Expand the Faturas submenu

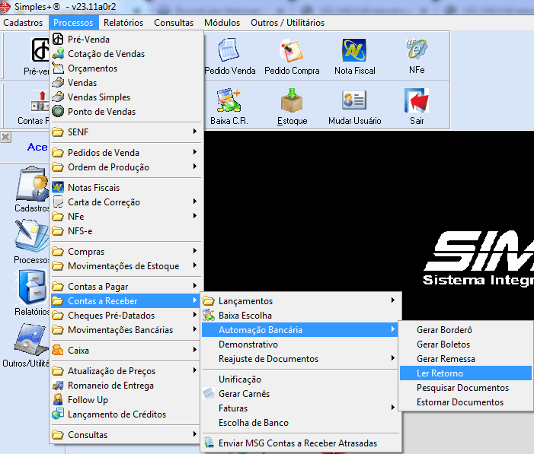[299, 408]
